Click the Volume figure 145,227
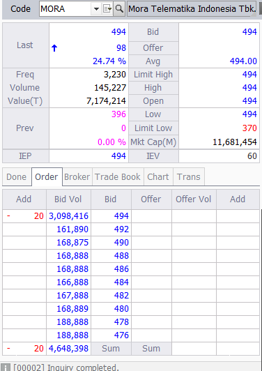This screenshot has height=371, width=262. (x=110, y=88)
